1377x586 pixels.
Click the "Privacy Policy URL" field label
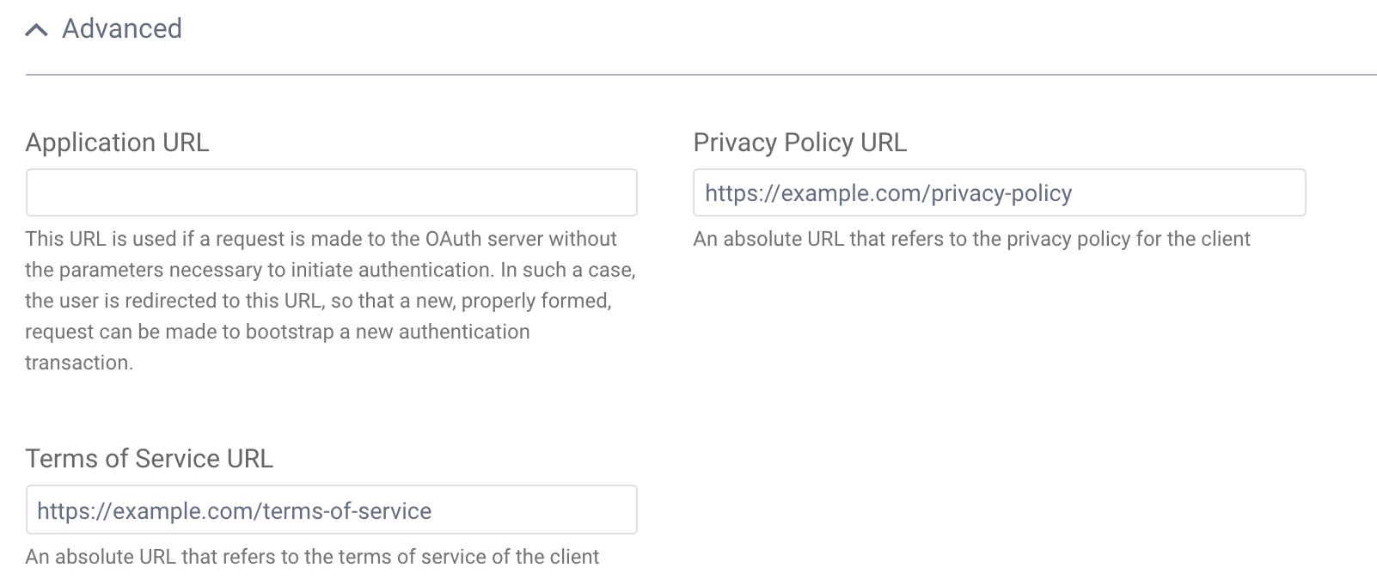799,143
